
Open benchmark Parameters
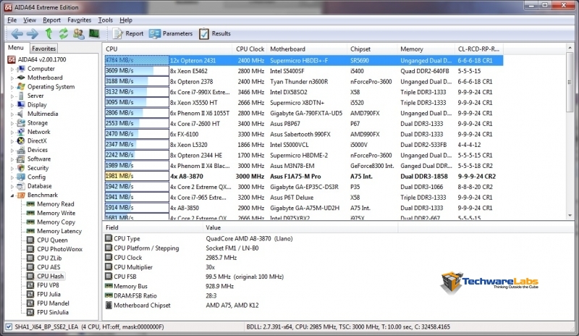point(171,33)
